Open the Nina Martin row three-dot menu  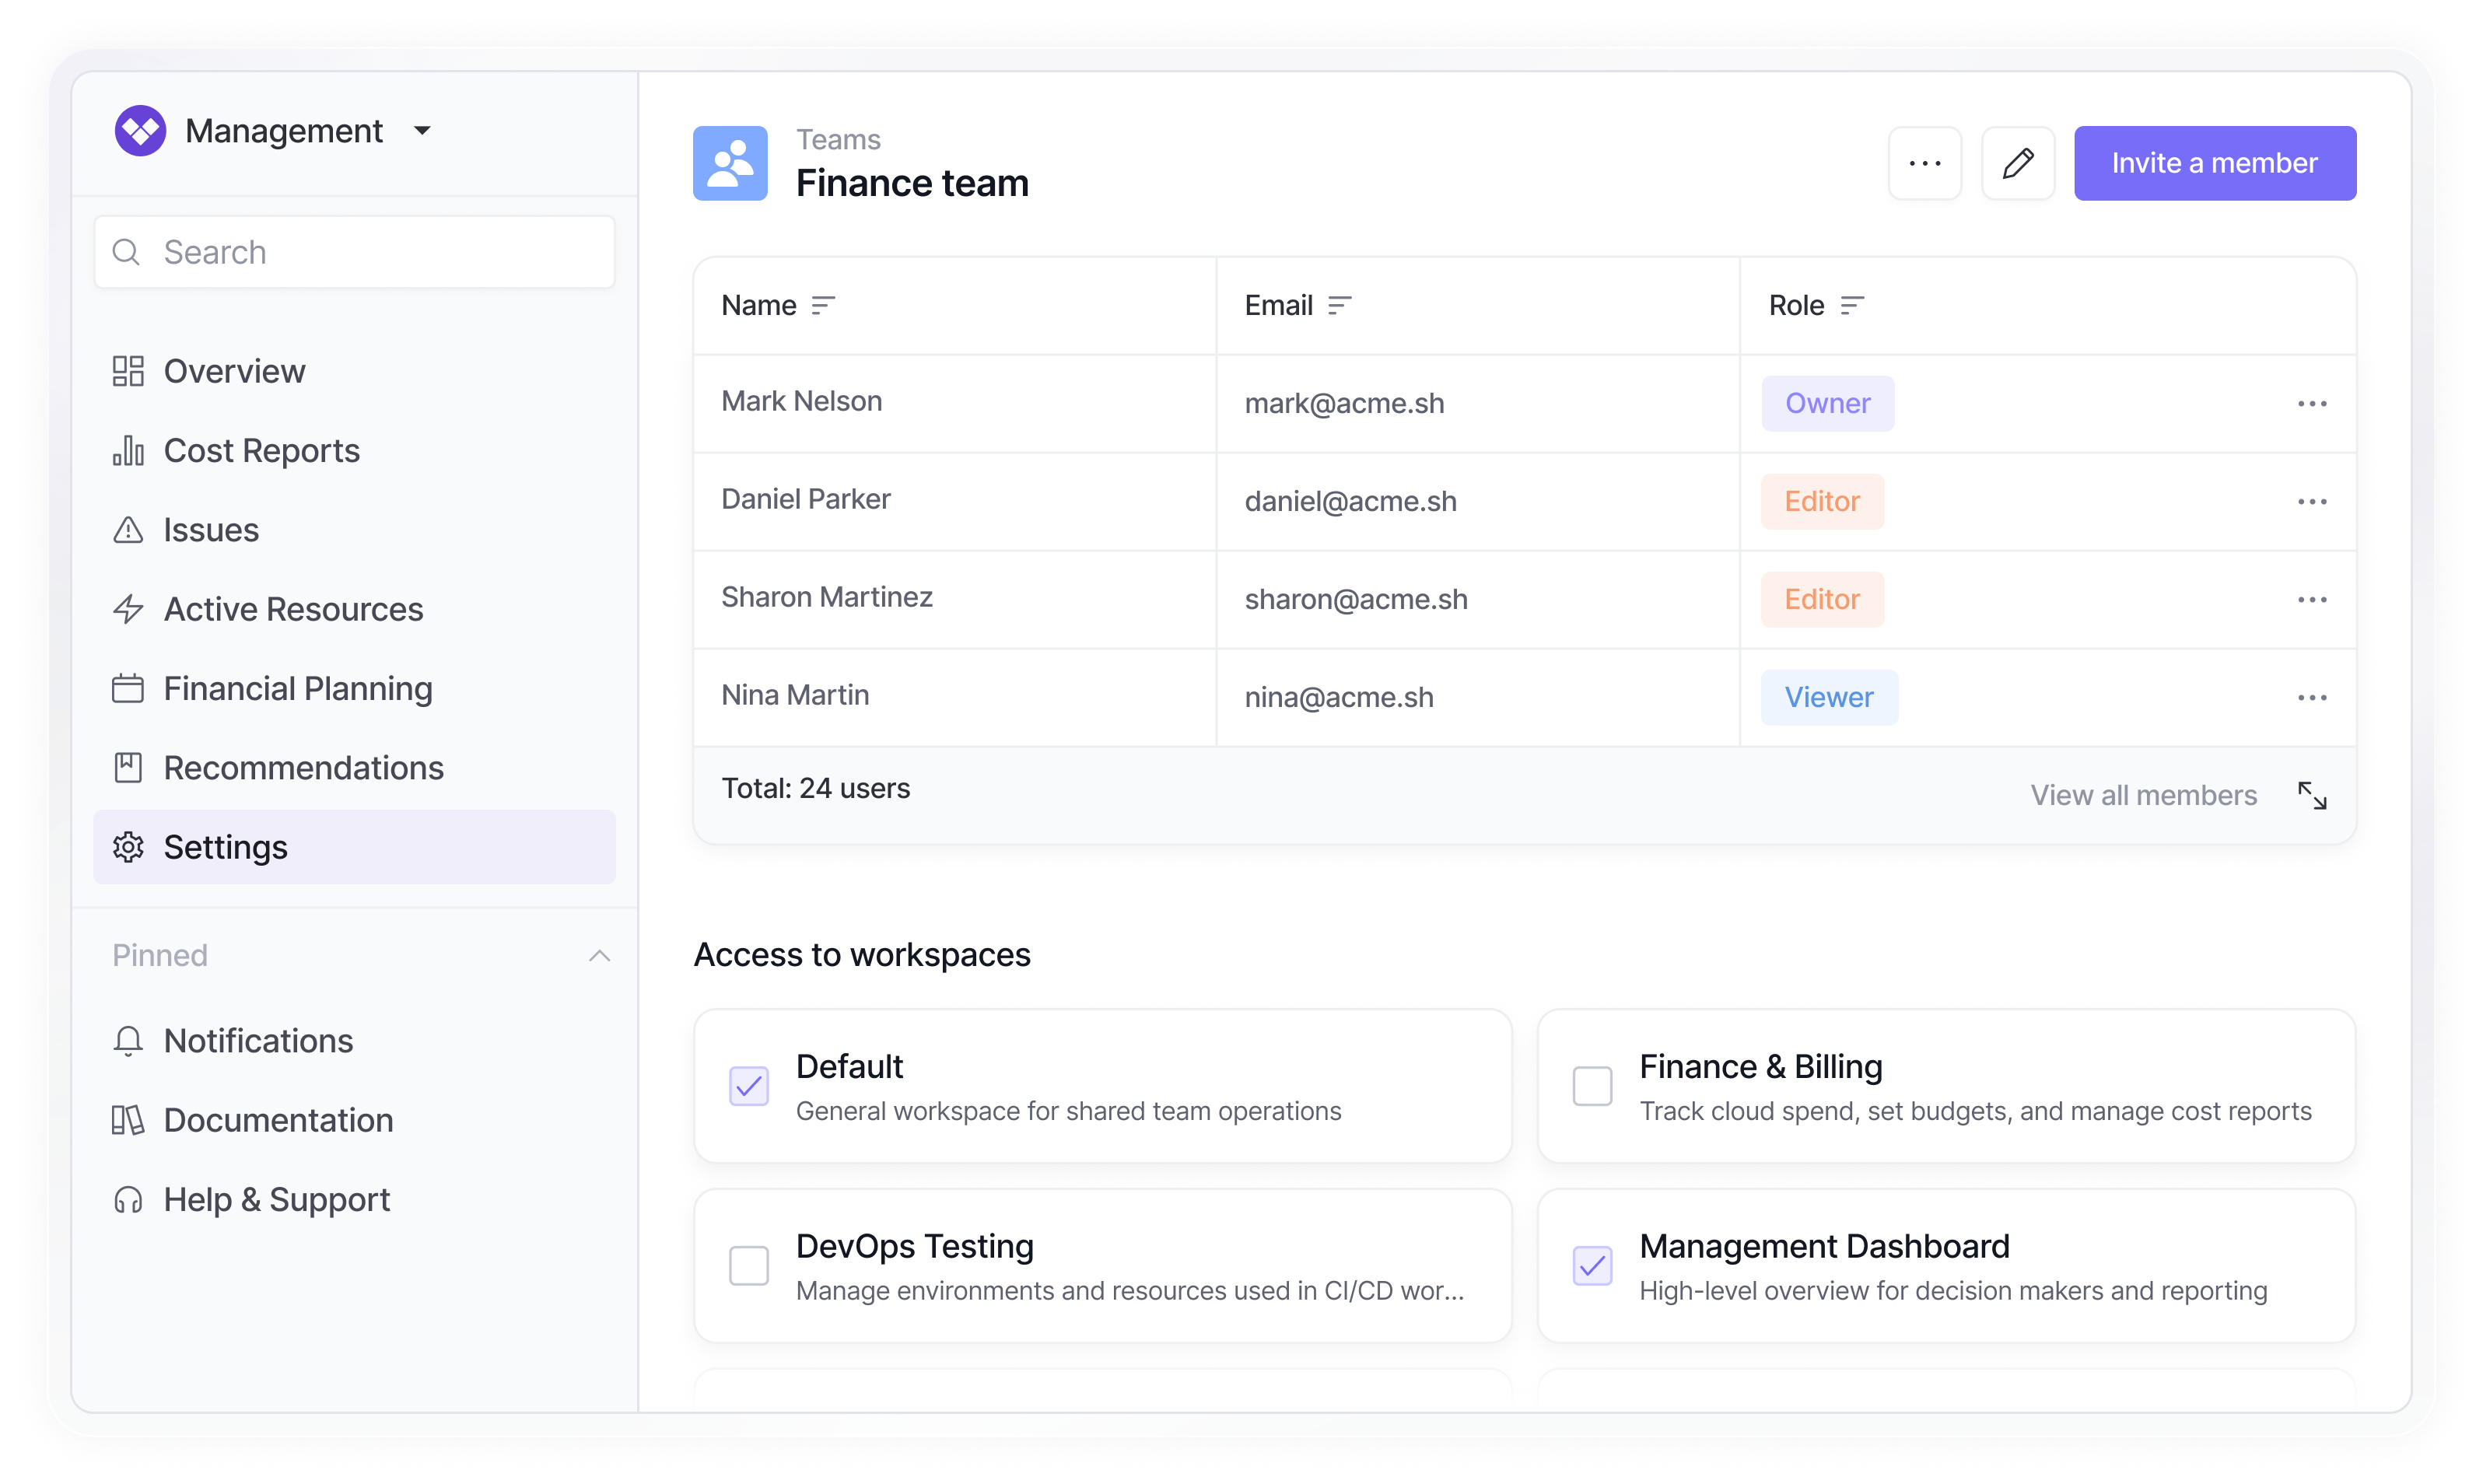tap(2311, 698)
